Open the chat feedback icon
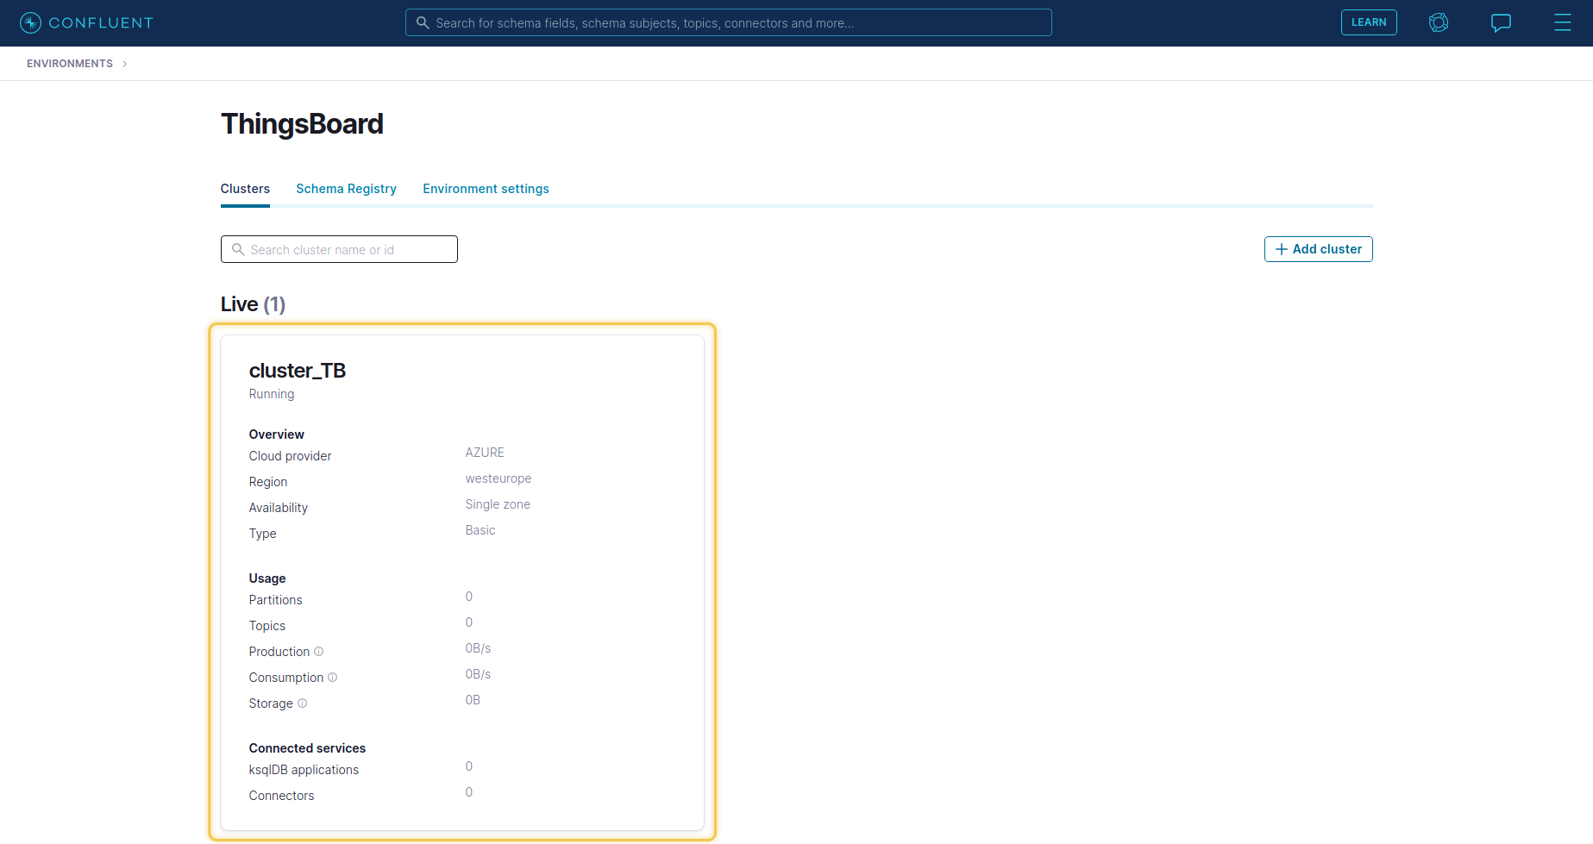The image size is (1593, 844). coord(1501,23)
